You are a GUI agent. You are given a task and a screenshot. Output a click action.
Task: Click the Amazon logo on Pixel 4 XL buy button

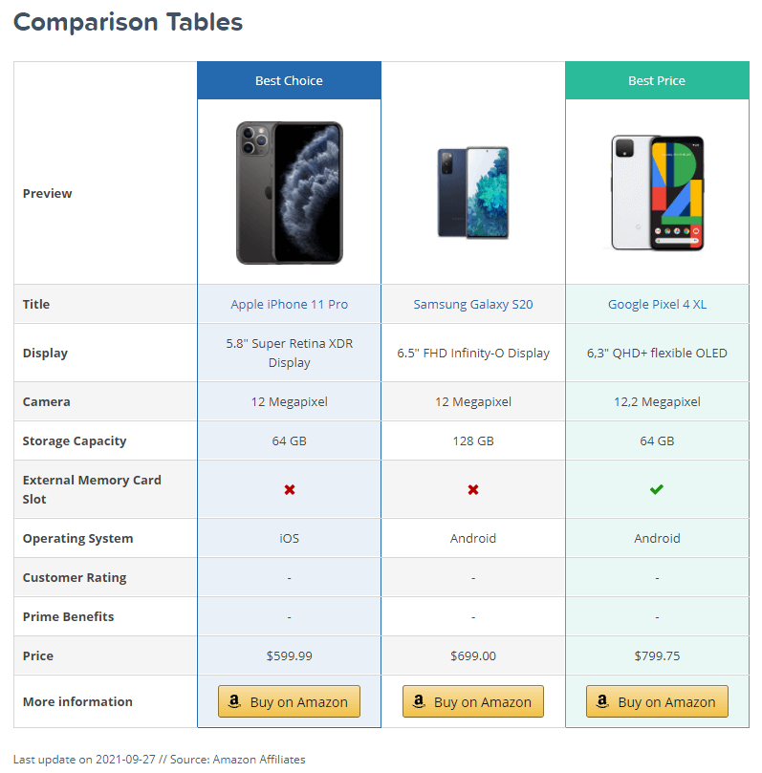coord(602,701)
